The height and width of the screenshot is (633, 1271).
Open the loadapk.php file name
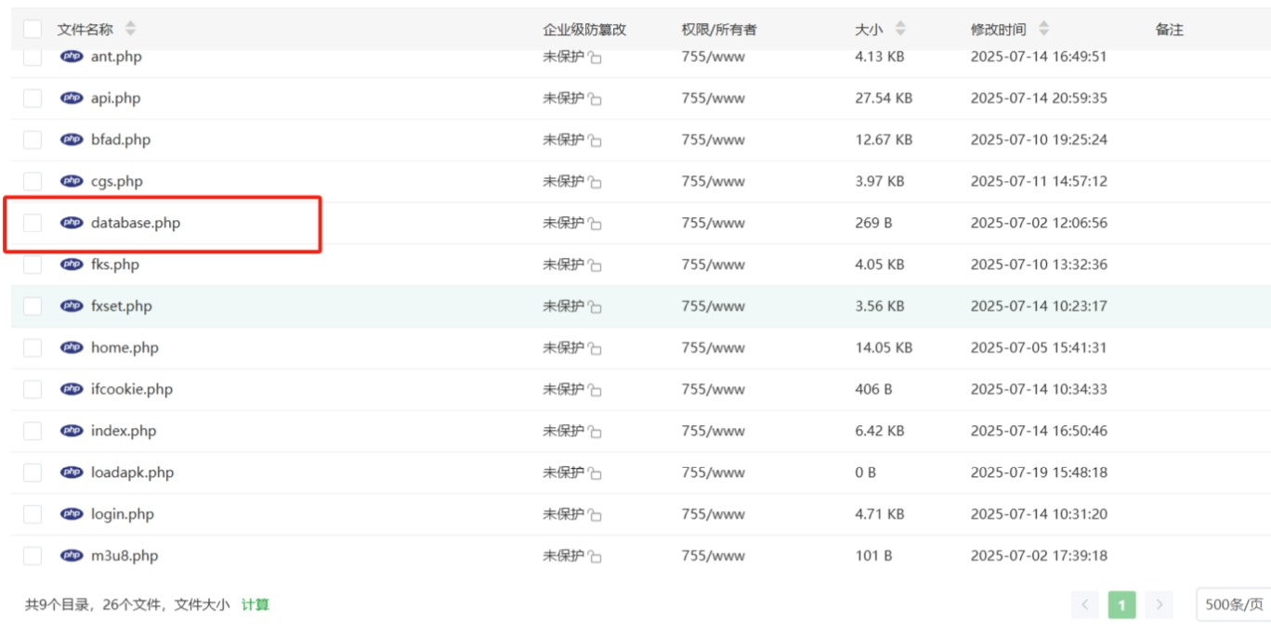(x=133, y=472)
